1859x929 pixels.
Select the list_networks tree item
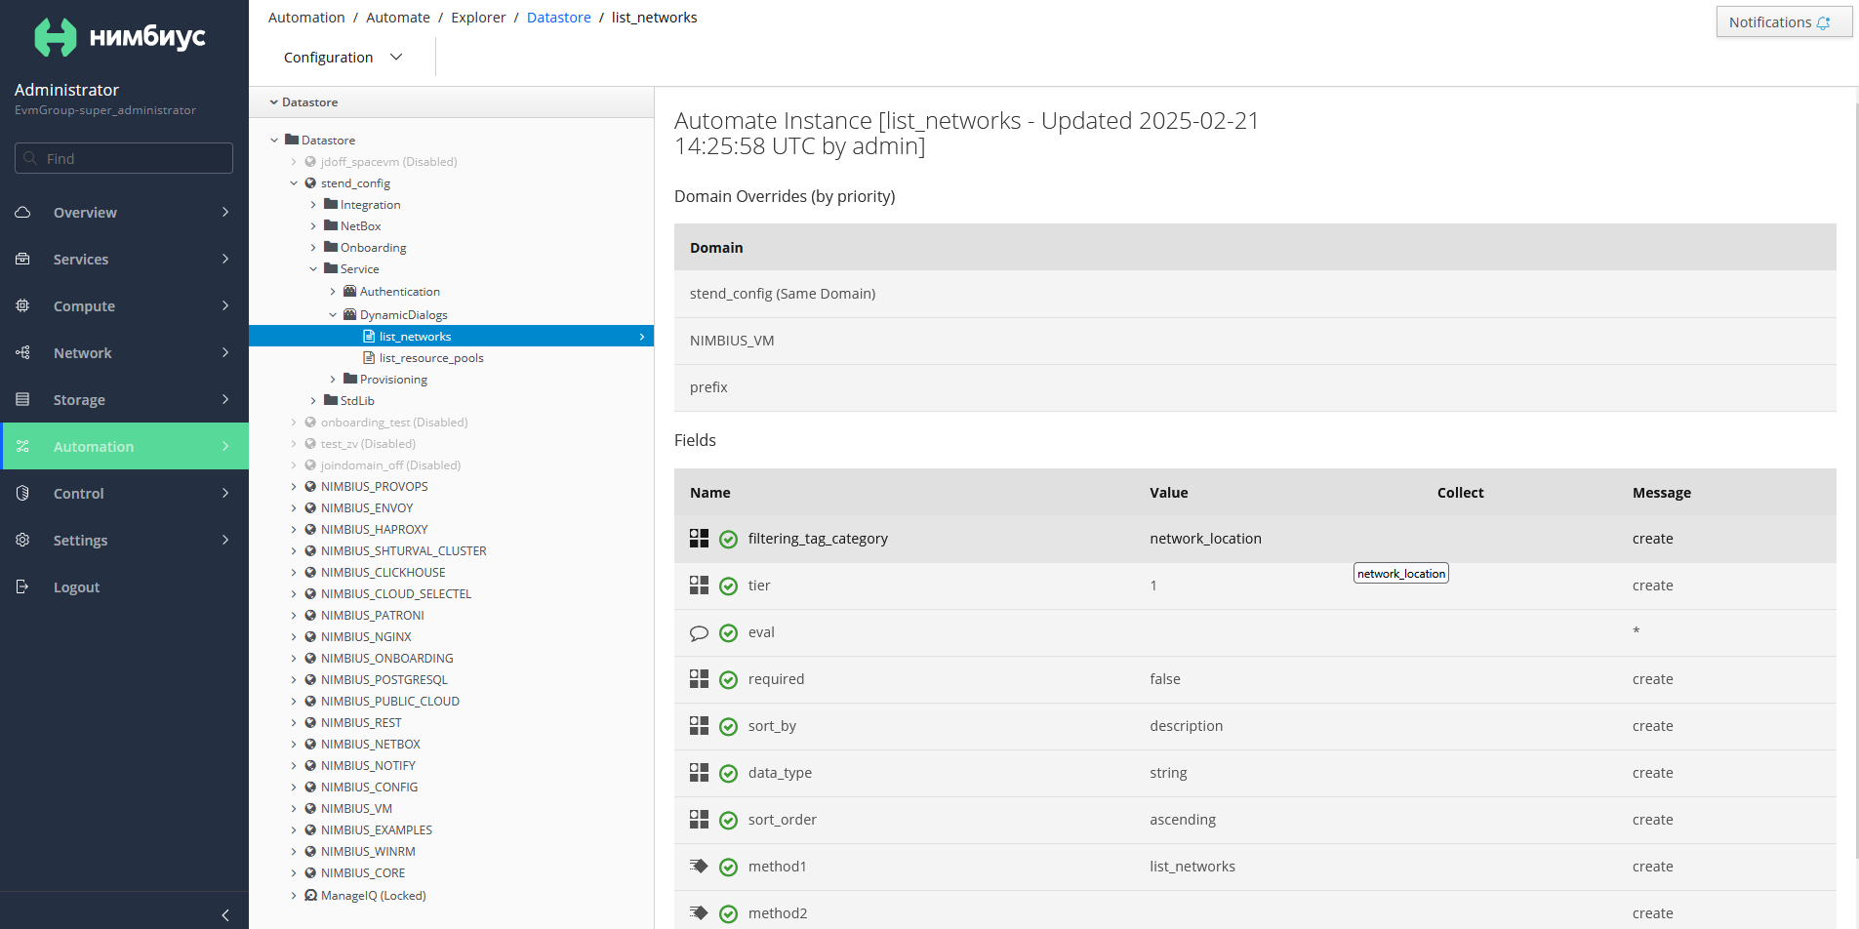pos(451,336)
